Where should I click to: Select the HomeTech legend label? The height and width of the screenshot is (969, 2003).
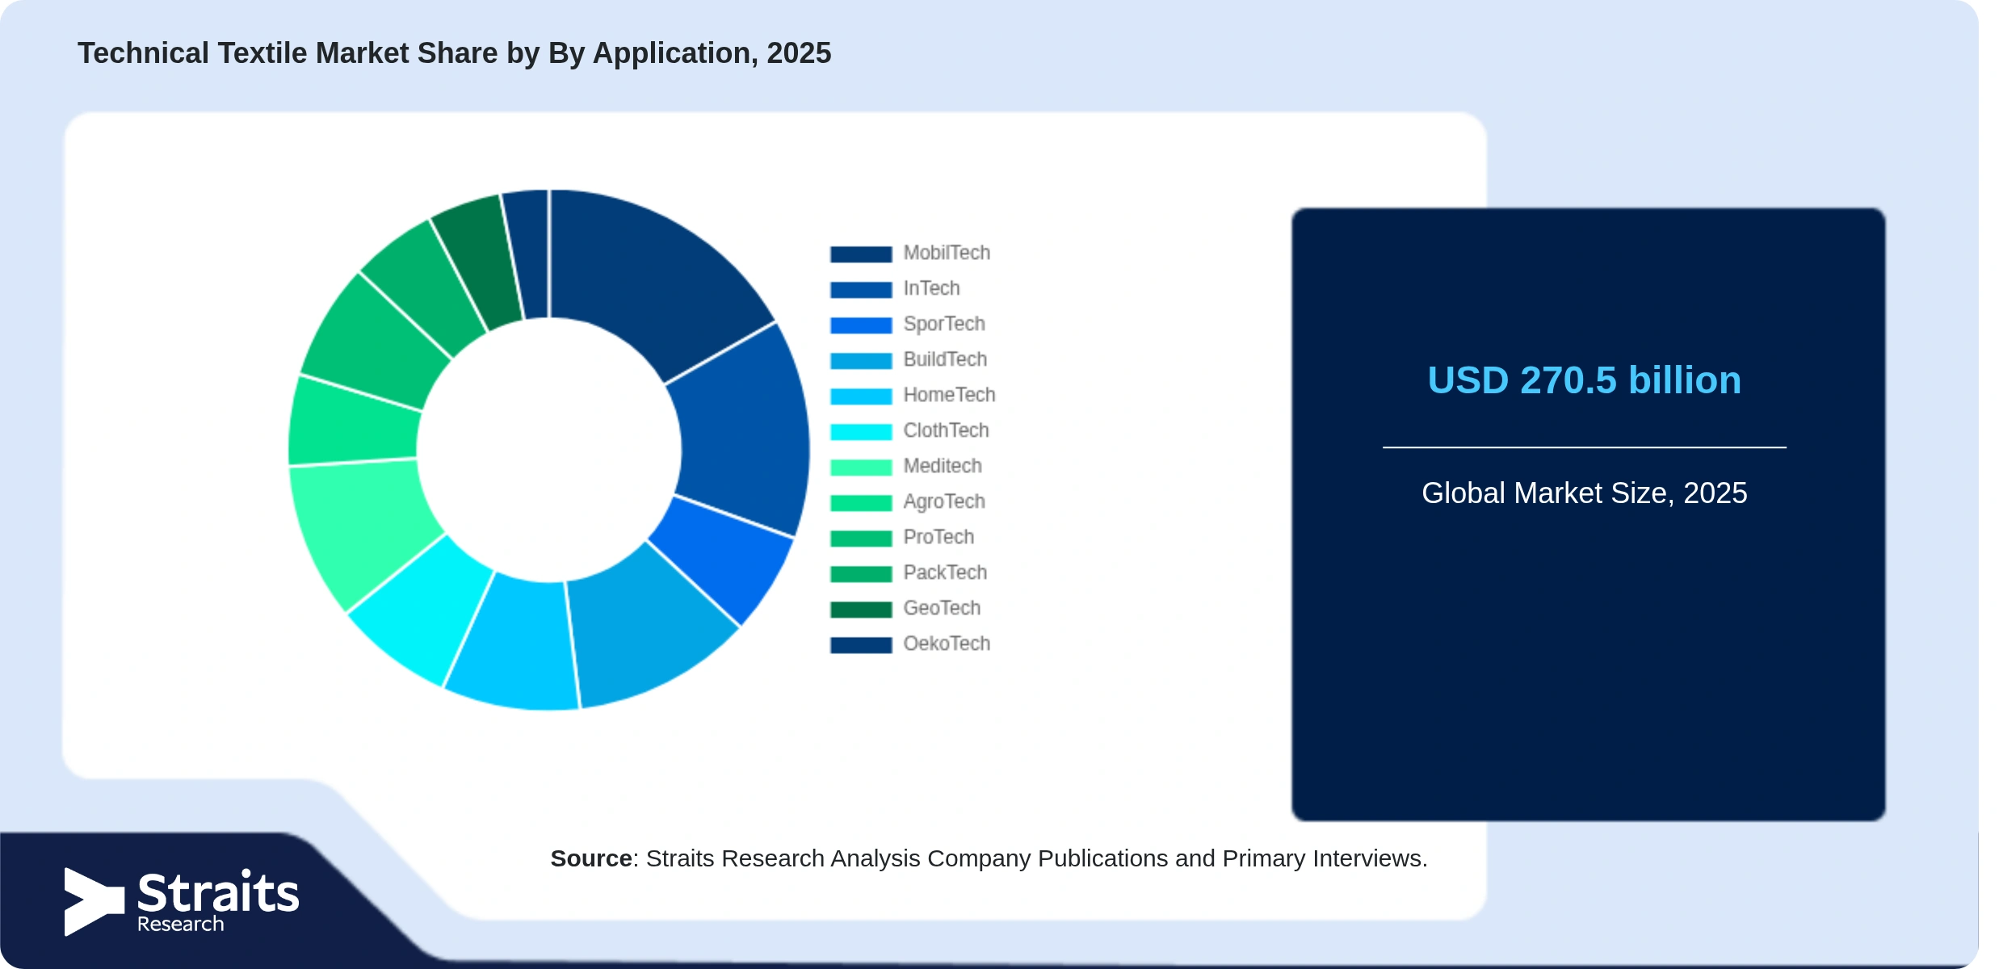949,395
